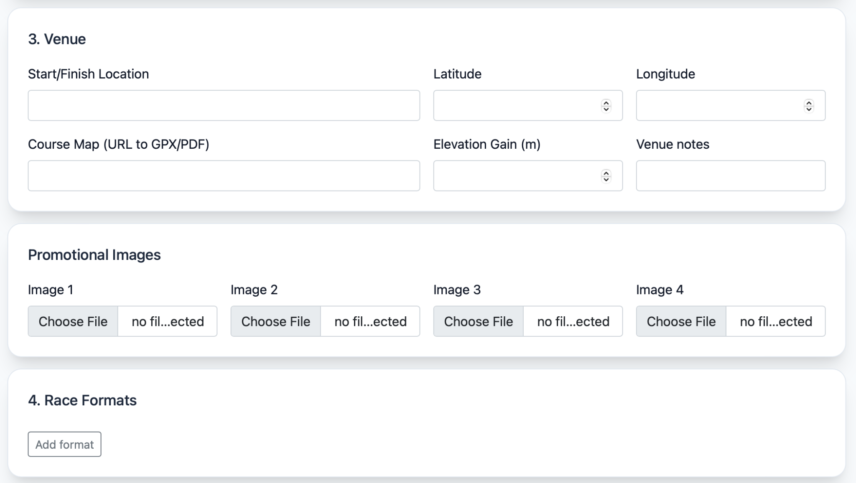Decrement the Longitude stepper down arrow

(809, 109)
